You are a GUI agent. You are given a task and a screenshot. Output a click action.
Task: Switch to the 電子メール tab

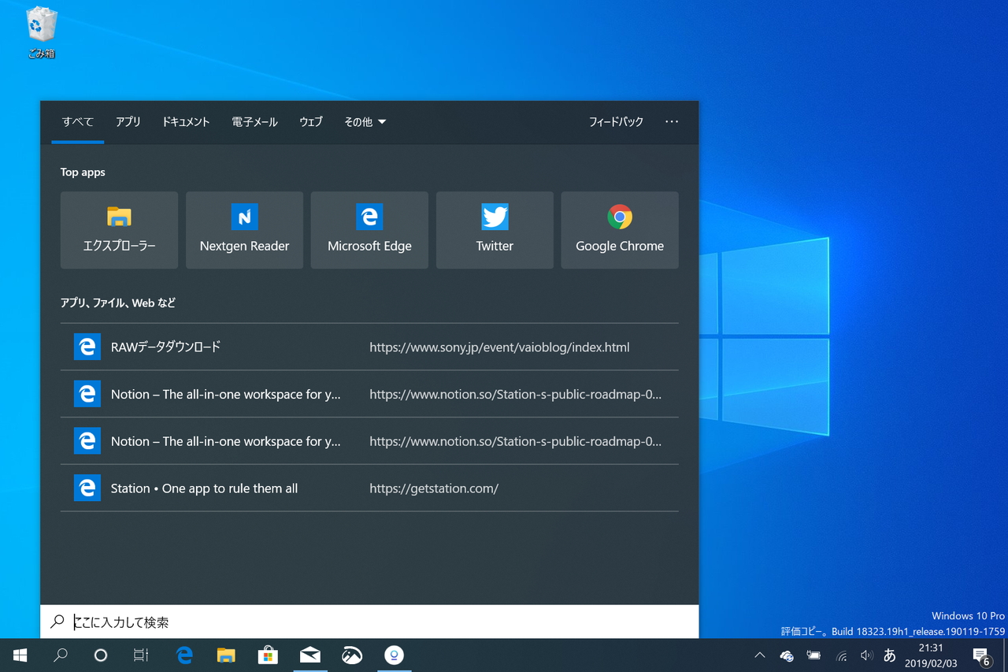coord(254,122)
